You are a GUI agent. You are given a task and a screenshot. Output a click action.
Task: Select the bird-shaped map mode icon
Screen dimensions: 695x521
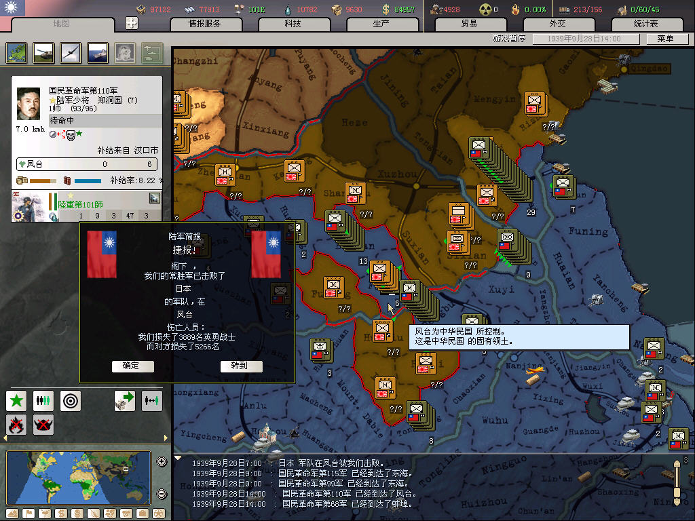click(45, 514)
